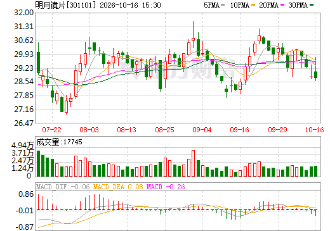Click the green 30PMA color marker
This screenshot has height=231, width=330.
click(x=312, y=5)
